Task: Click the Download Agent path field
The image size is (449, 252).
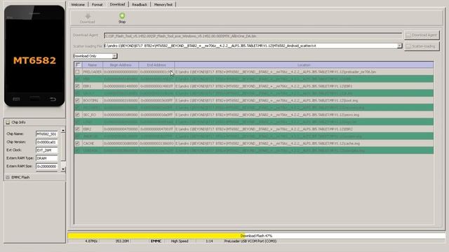Action: [253, 36]
